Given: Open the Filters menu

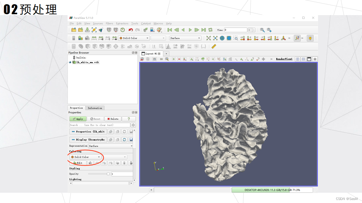Looking at the screenshot, I should click(x=109, y=23).
